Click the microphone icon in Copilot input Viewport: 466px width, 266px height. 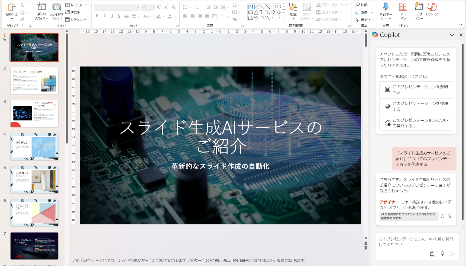[442, 254]
